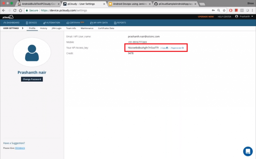Expand the User Settings chevron

23,28
